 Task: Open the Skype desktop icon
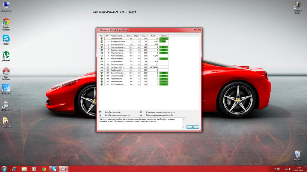point(6,38)
